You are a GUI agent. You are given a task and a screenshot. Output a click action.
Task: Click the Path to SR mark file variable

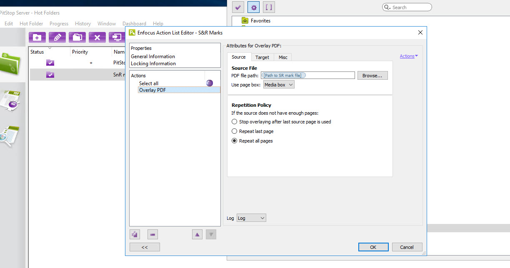(x=283, y=75)
